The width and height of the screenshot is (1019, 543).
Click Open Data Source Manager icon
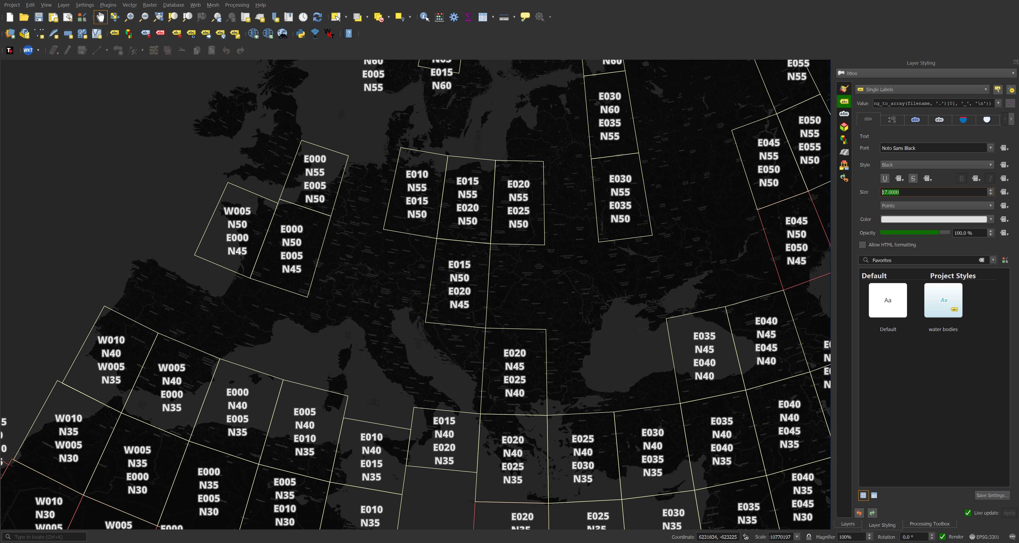10,34
